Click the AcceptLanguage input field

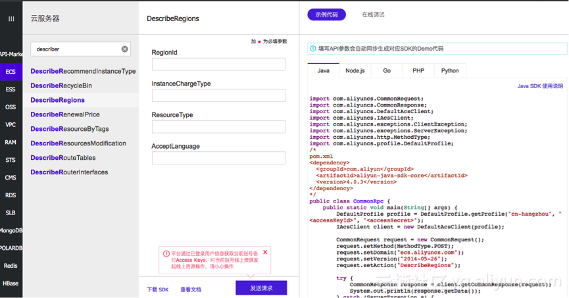218,158
